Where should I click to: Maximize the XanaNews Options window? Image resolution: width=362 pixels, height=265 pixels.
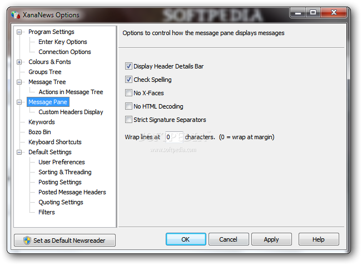tap(313, 12)
